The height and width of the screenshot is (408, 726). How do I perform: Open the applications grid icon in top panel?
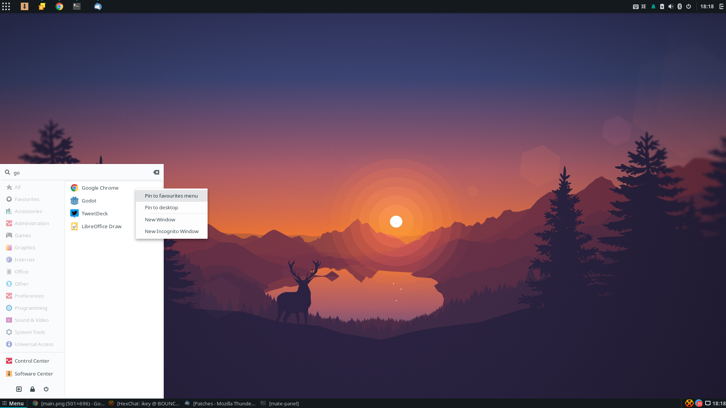tap(6, 6)
